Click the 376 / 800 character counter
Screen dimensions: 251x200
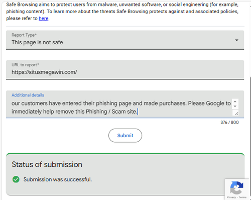tap(229, 122)
